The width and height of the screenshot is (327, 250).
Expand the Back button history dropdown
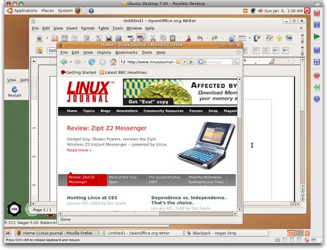click(71, 62)
